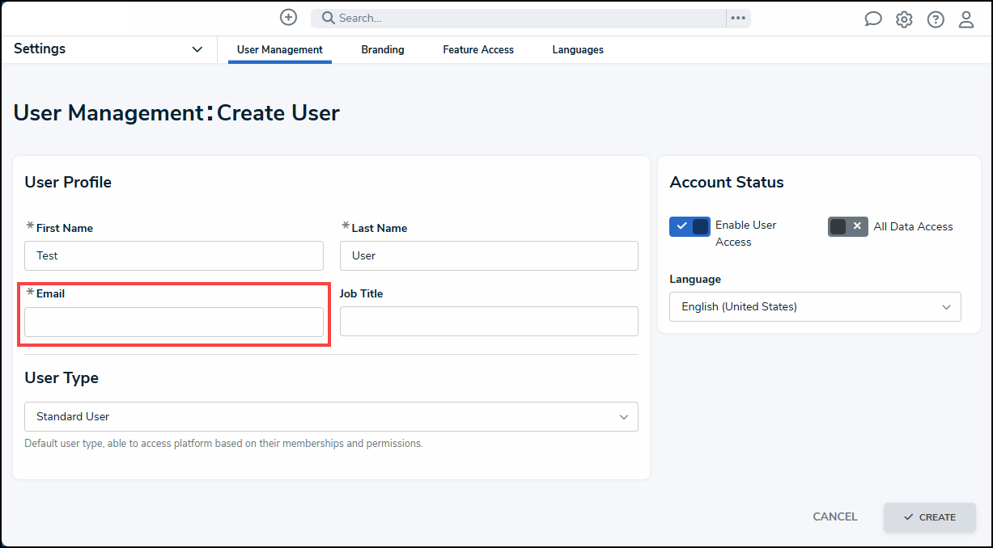
Task: Click the Account Status heading
Action: 727,182
